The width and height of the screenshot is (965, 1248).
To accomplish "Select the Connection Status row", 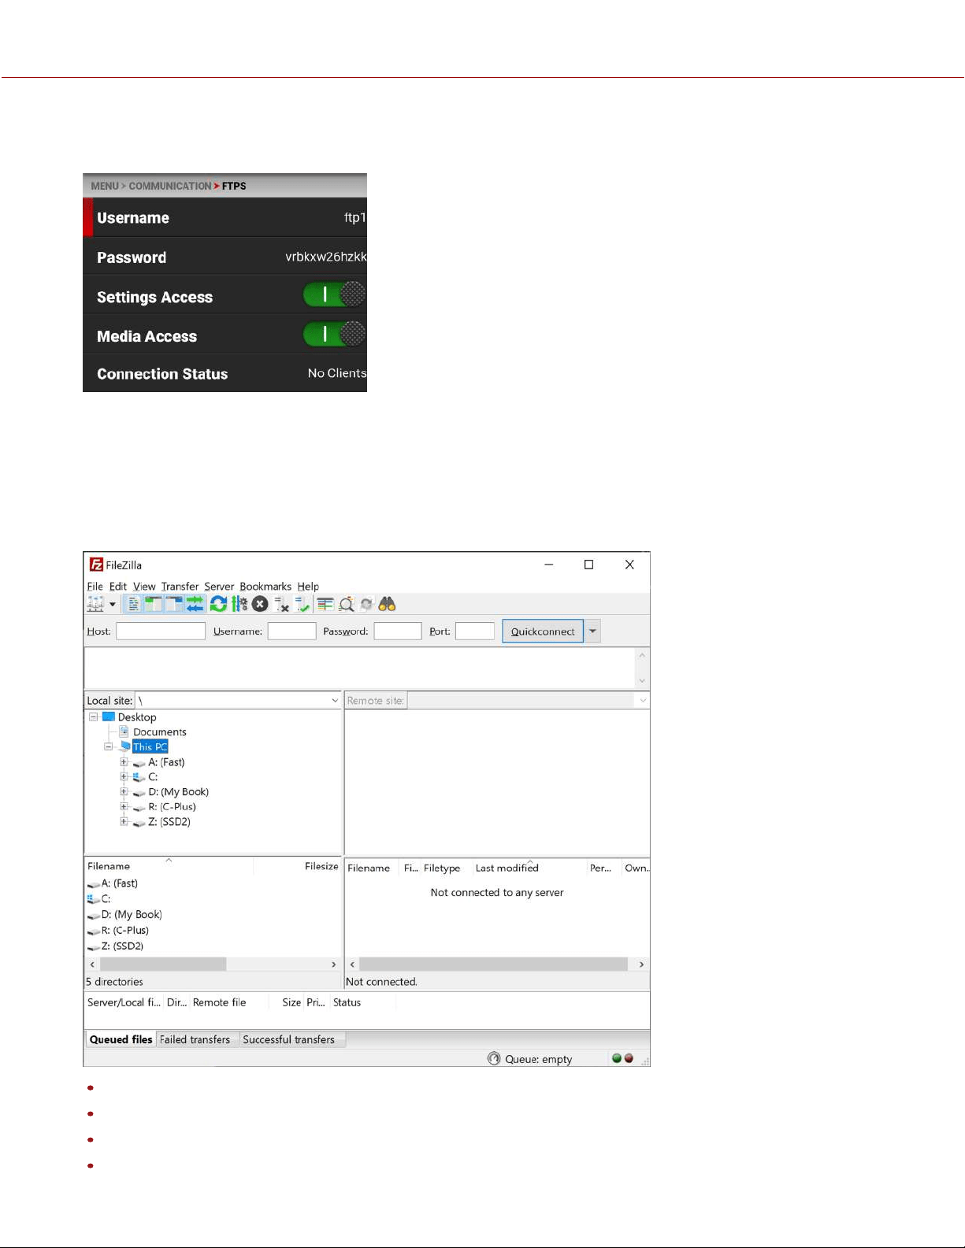I will click(x=225, y=373).
